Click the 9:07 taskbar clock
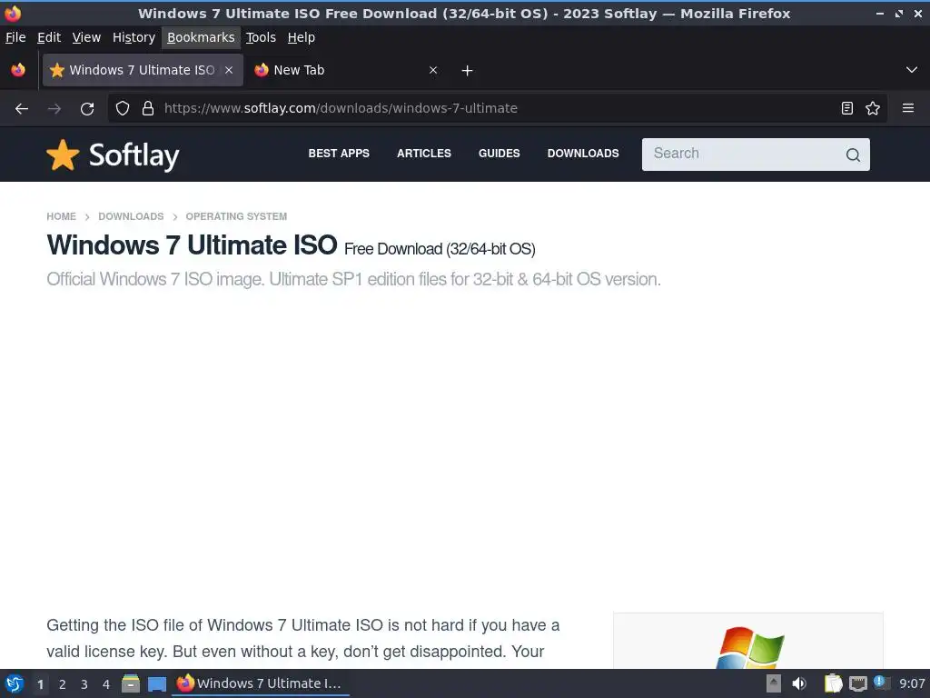This screenshot has height=698, width=930. 912,683
